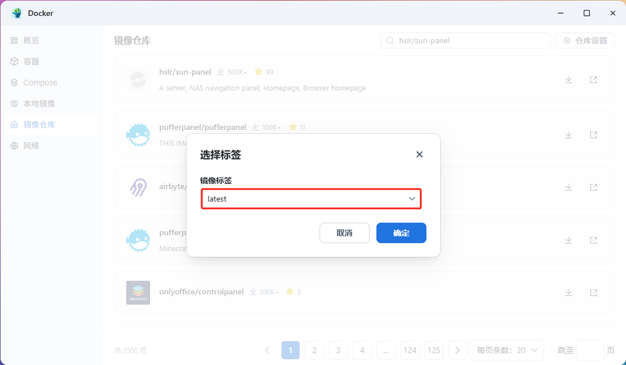Viewport: 626px width, 365px height.
Task: Go to previous page arrow
Action: click(x=267, y=350)
